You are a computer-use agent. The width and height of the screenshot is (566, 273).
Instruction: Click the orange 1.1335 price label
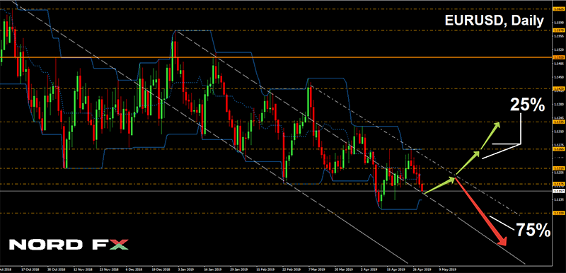point(559,122)
